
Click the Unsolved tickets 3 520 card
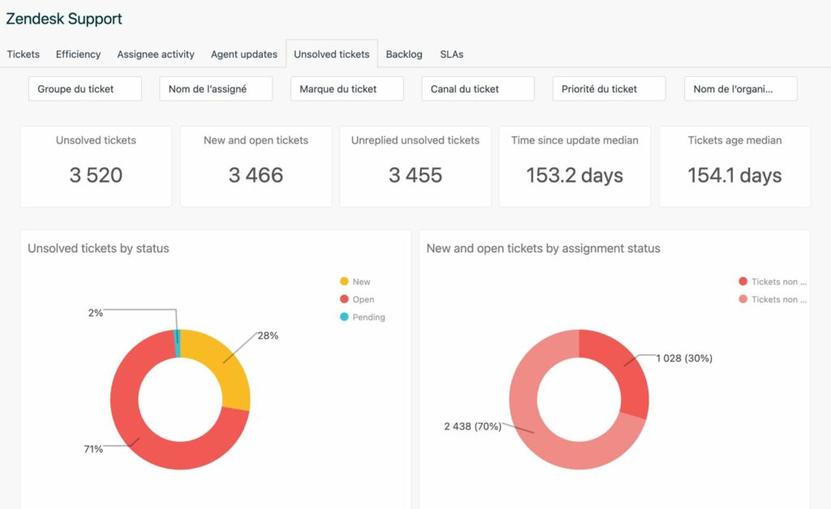[96, 166]
